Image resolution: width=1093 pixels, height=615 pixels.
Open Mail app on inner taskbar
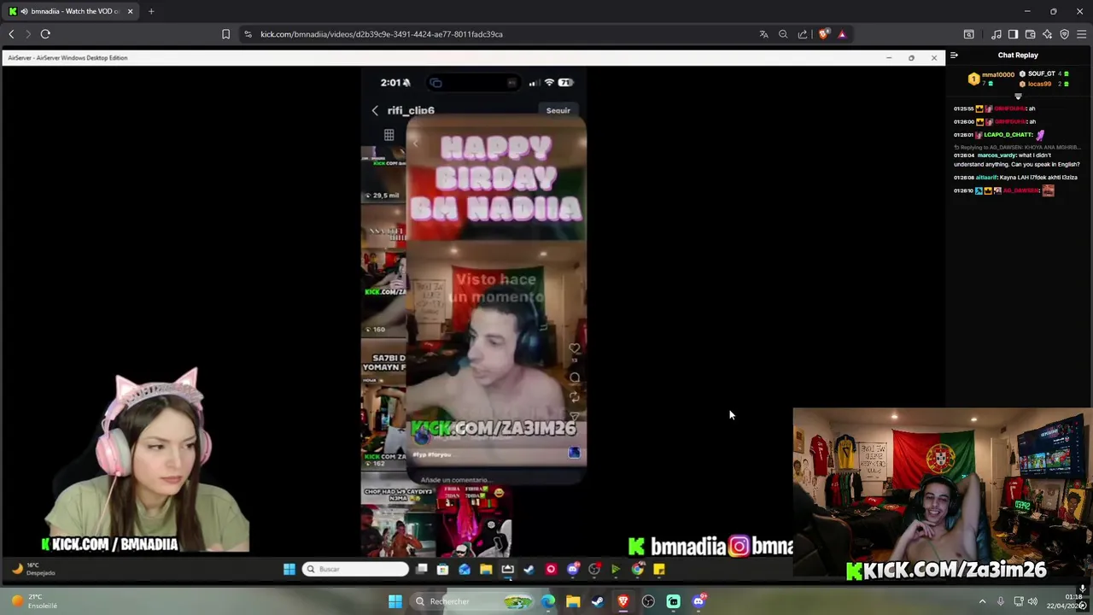tap(465, 569)
